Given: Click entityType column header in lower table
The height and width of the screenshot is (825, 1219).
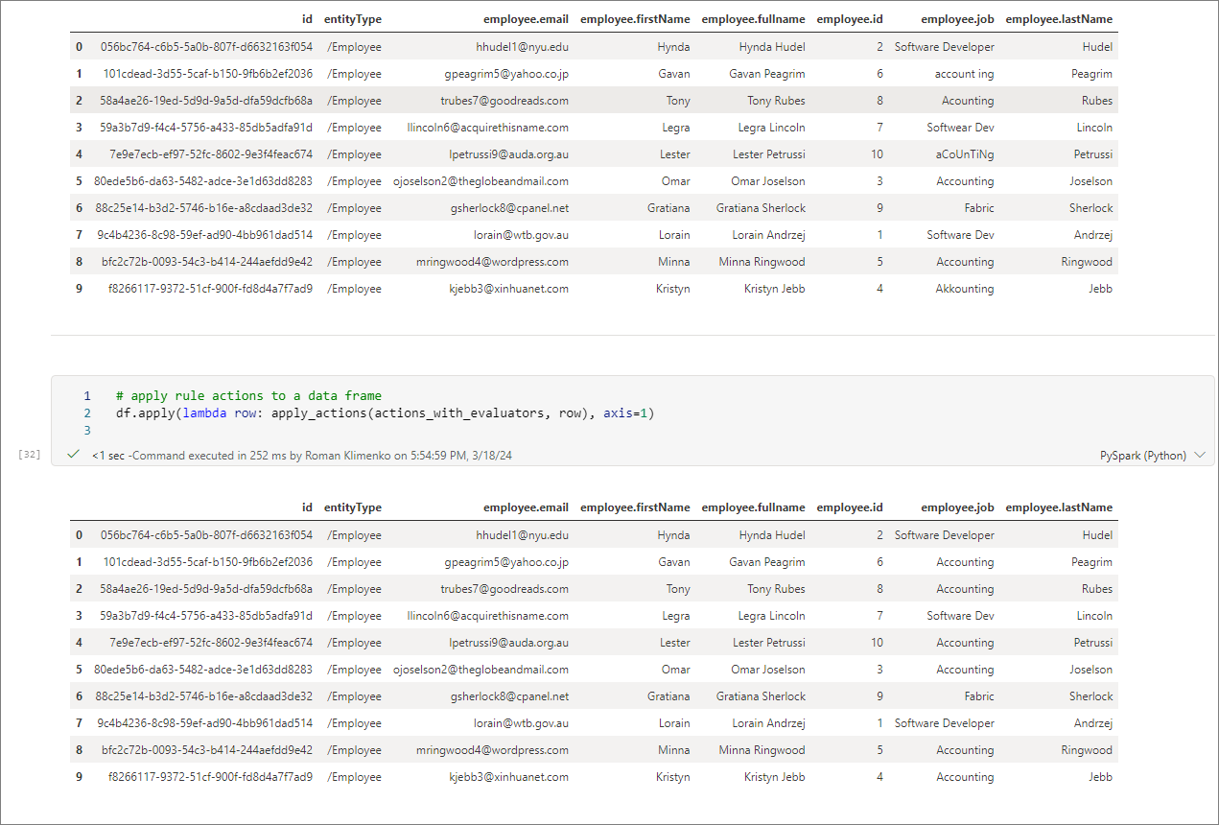Looking at the screenshot, I should pos(352,507).
